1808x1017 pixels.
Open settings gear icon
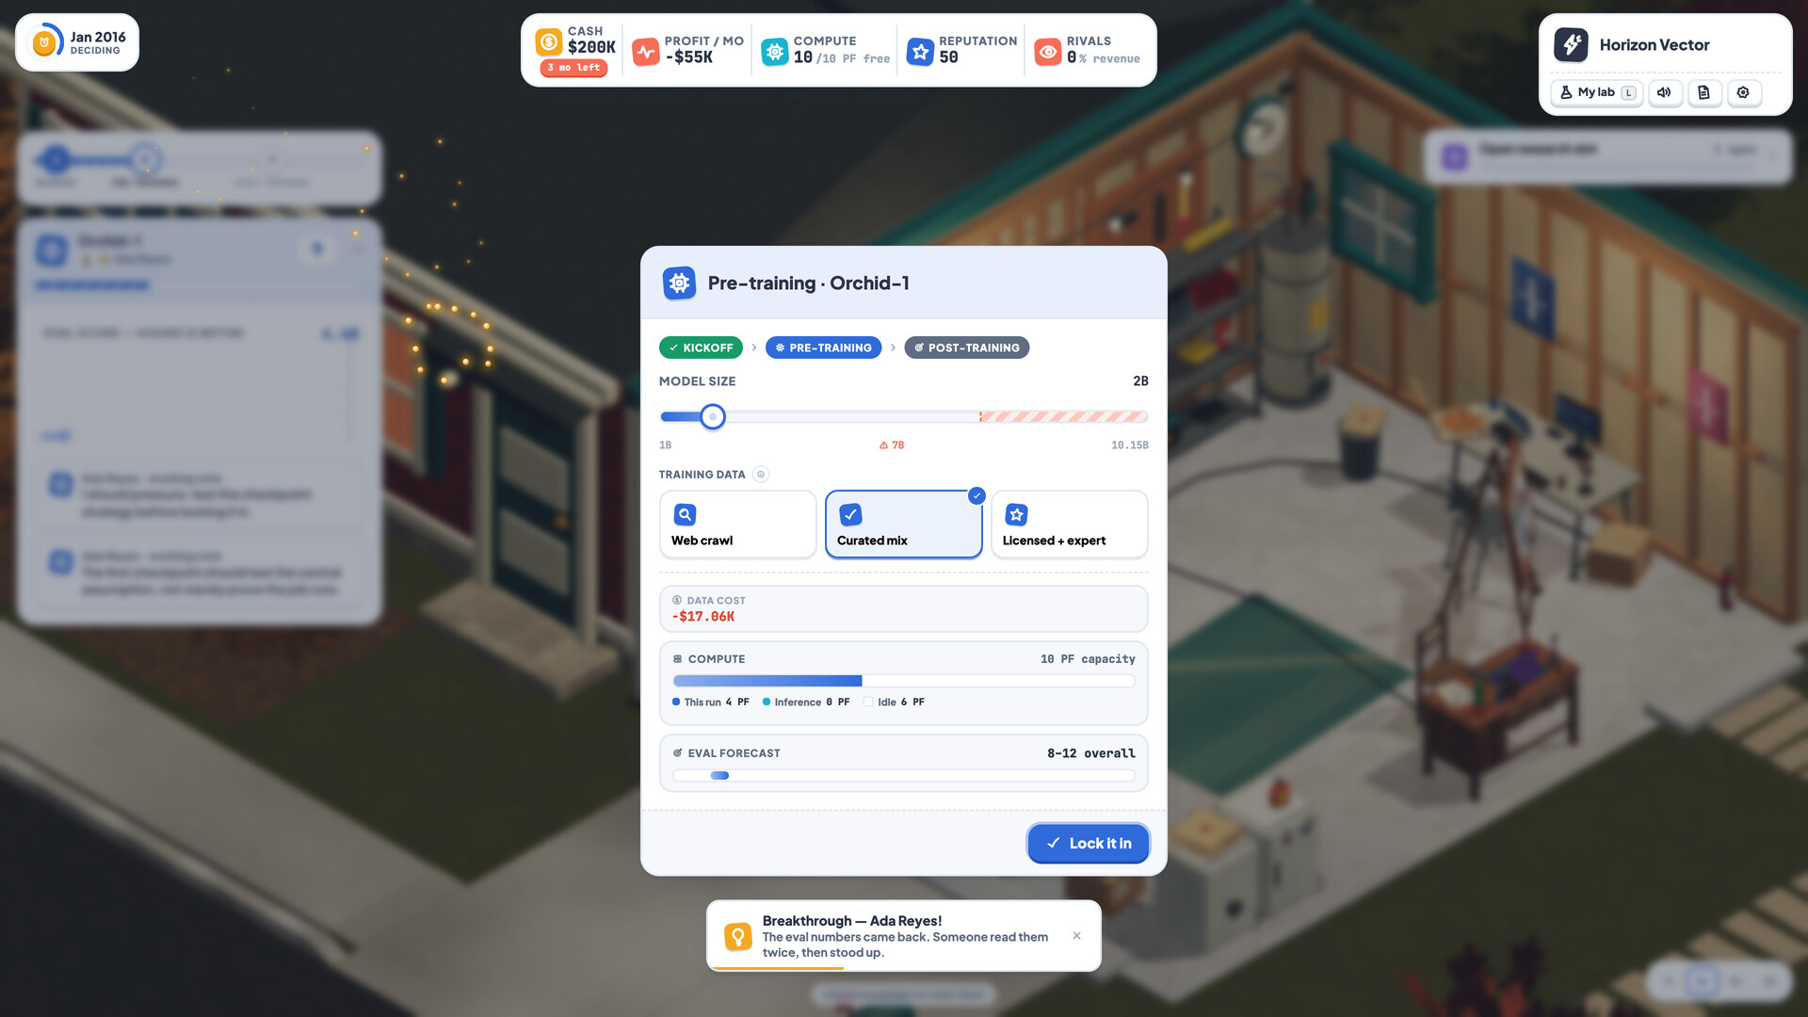coord(1743,92)
